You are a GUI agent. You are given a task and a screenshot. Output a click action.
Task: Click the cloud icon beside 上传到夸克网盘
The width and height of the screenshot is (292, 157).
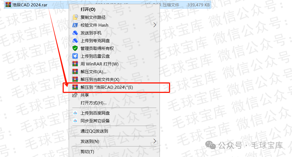[75, 40]
